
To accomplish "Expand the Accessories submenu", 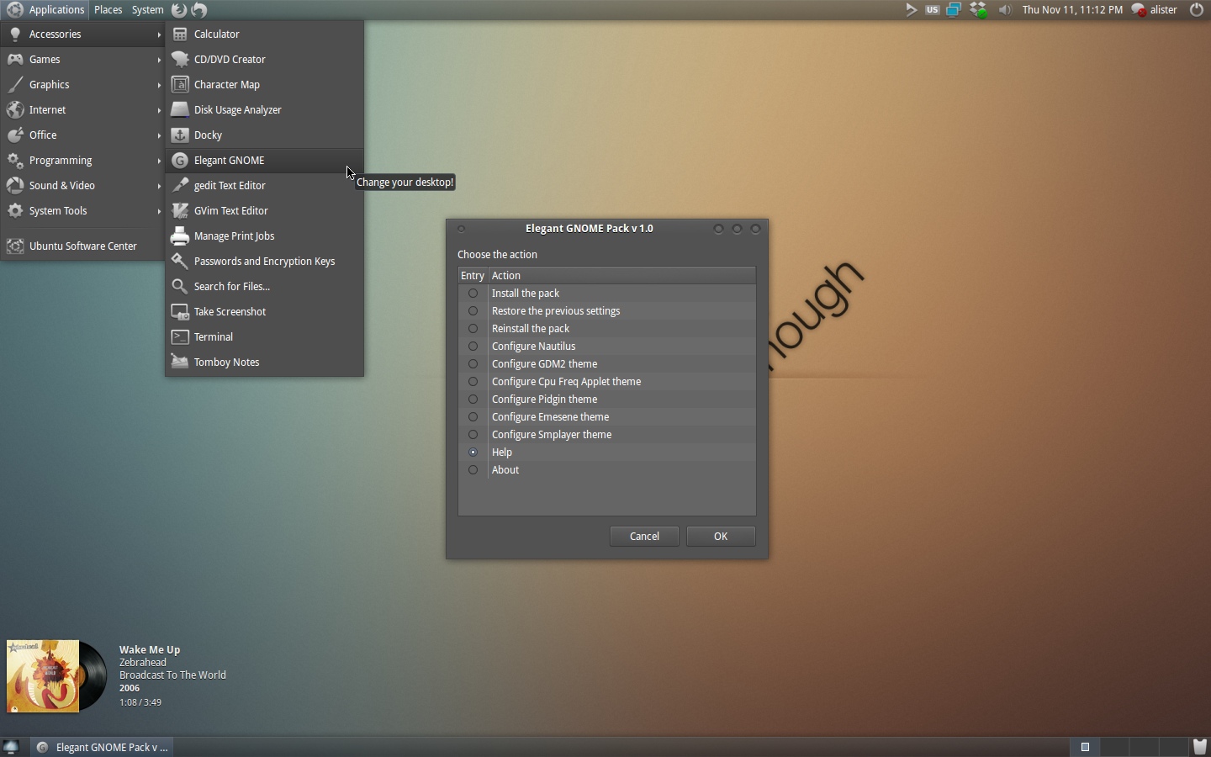I will 82,34.
